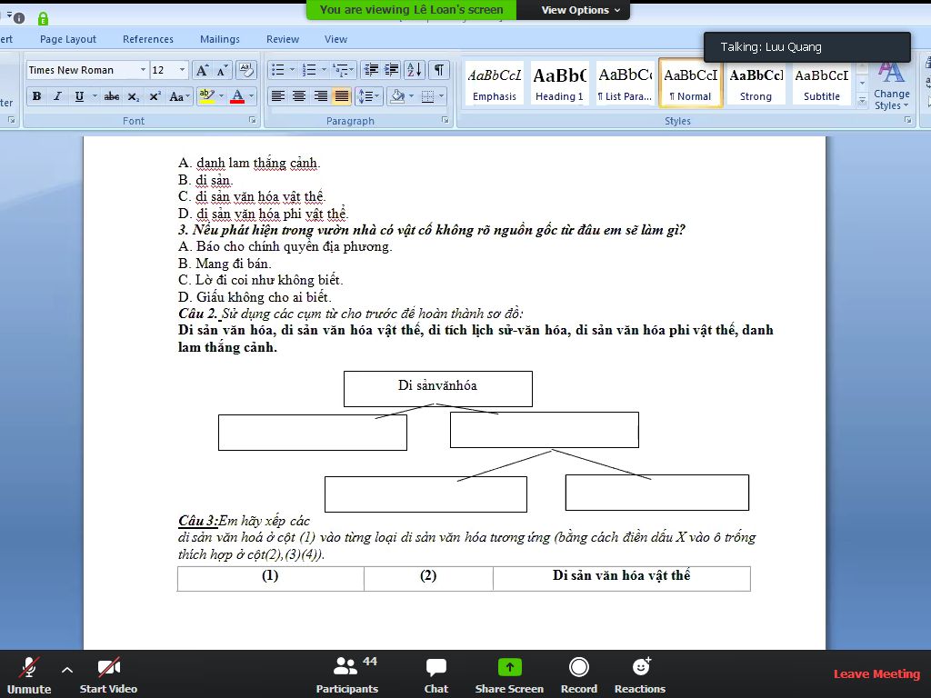Open Mailings ribbon tab
Image resolution: width=931 pixels, height=698 pixels.
tap(220, 39)
